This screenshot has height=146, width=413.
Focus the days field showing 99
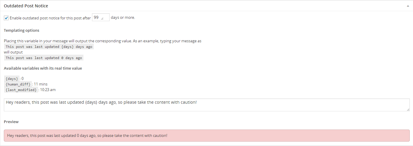coord(101,17)
